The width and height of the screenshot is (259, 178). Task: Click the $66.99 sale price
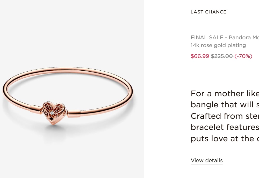(x=200, y=56)
